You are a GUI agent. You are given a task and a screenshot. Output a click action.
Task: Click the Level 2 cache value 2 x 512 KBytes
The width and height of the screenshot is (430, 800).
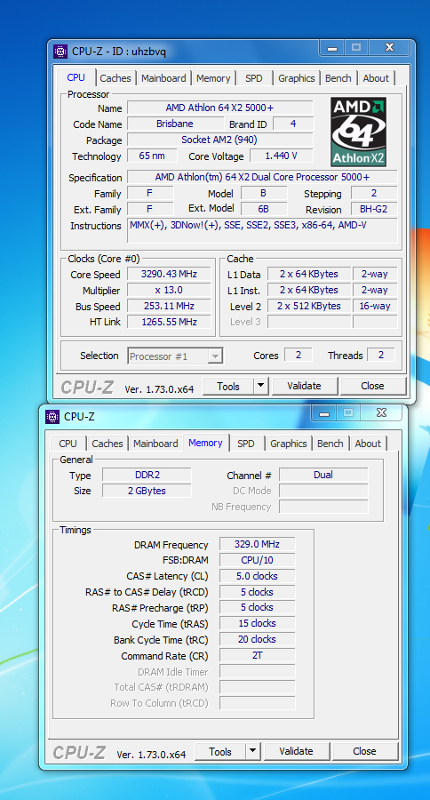tap(309, 306)
